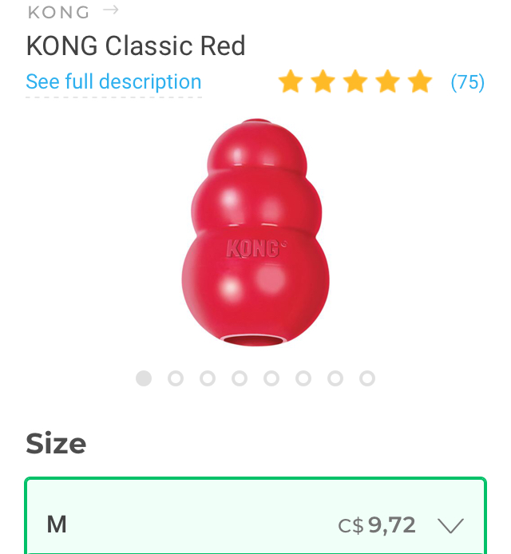The image size is (511, 554).
Task: Select the first image carousel dot
Action: (x=144, y=378)
